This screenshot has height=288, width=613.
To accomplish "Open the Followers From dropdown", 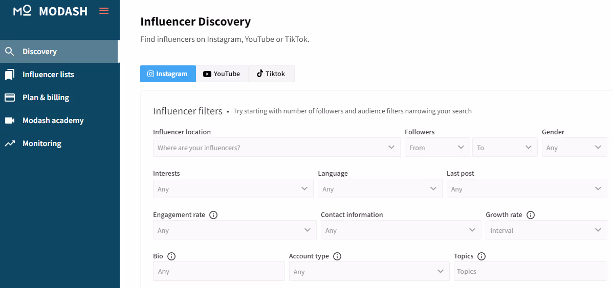I will [x=437, y=148].
